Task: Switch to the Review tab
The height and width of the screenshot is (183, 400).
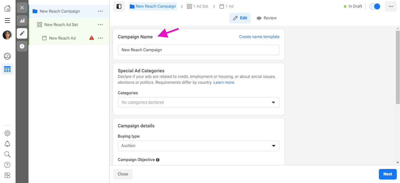Action: click(x=267, y=18)
